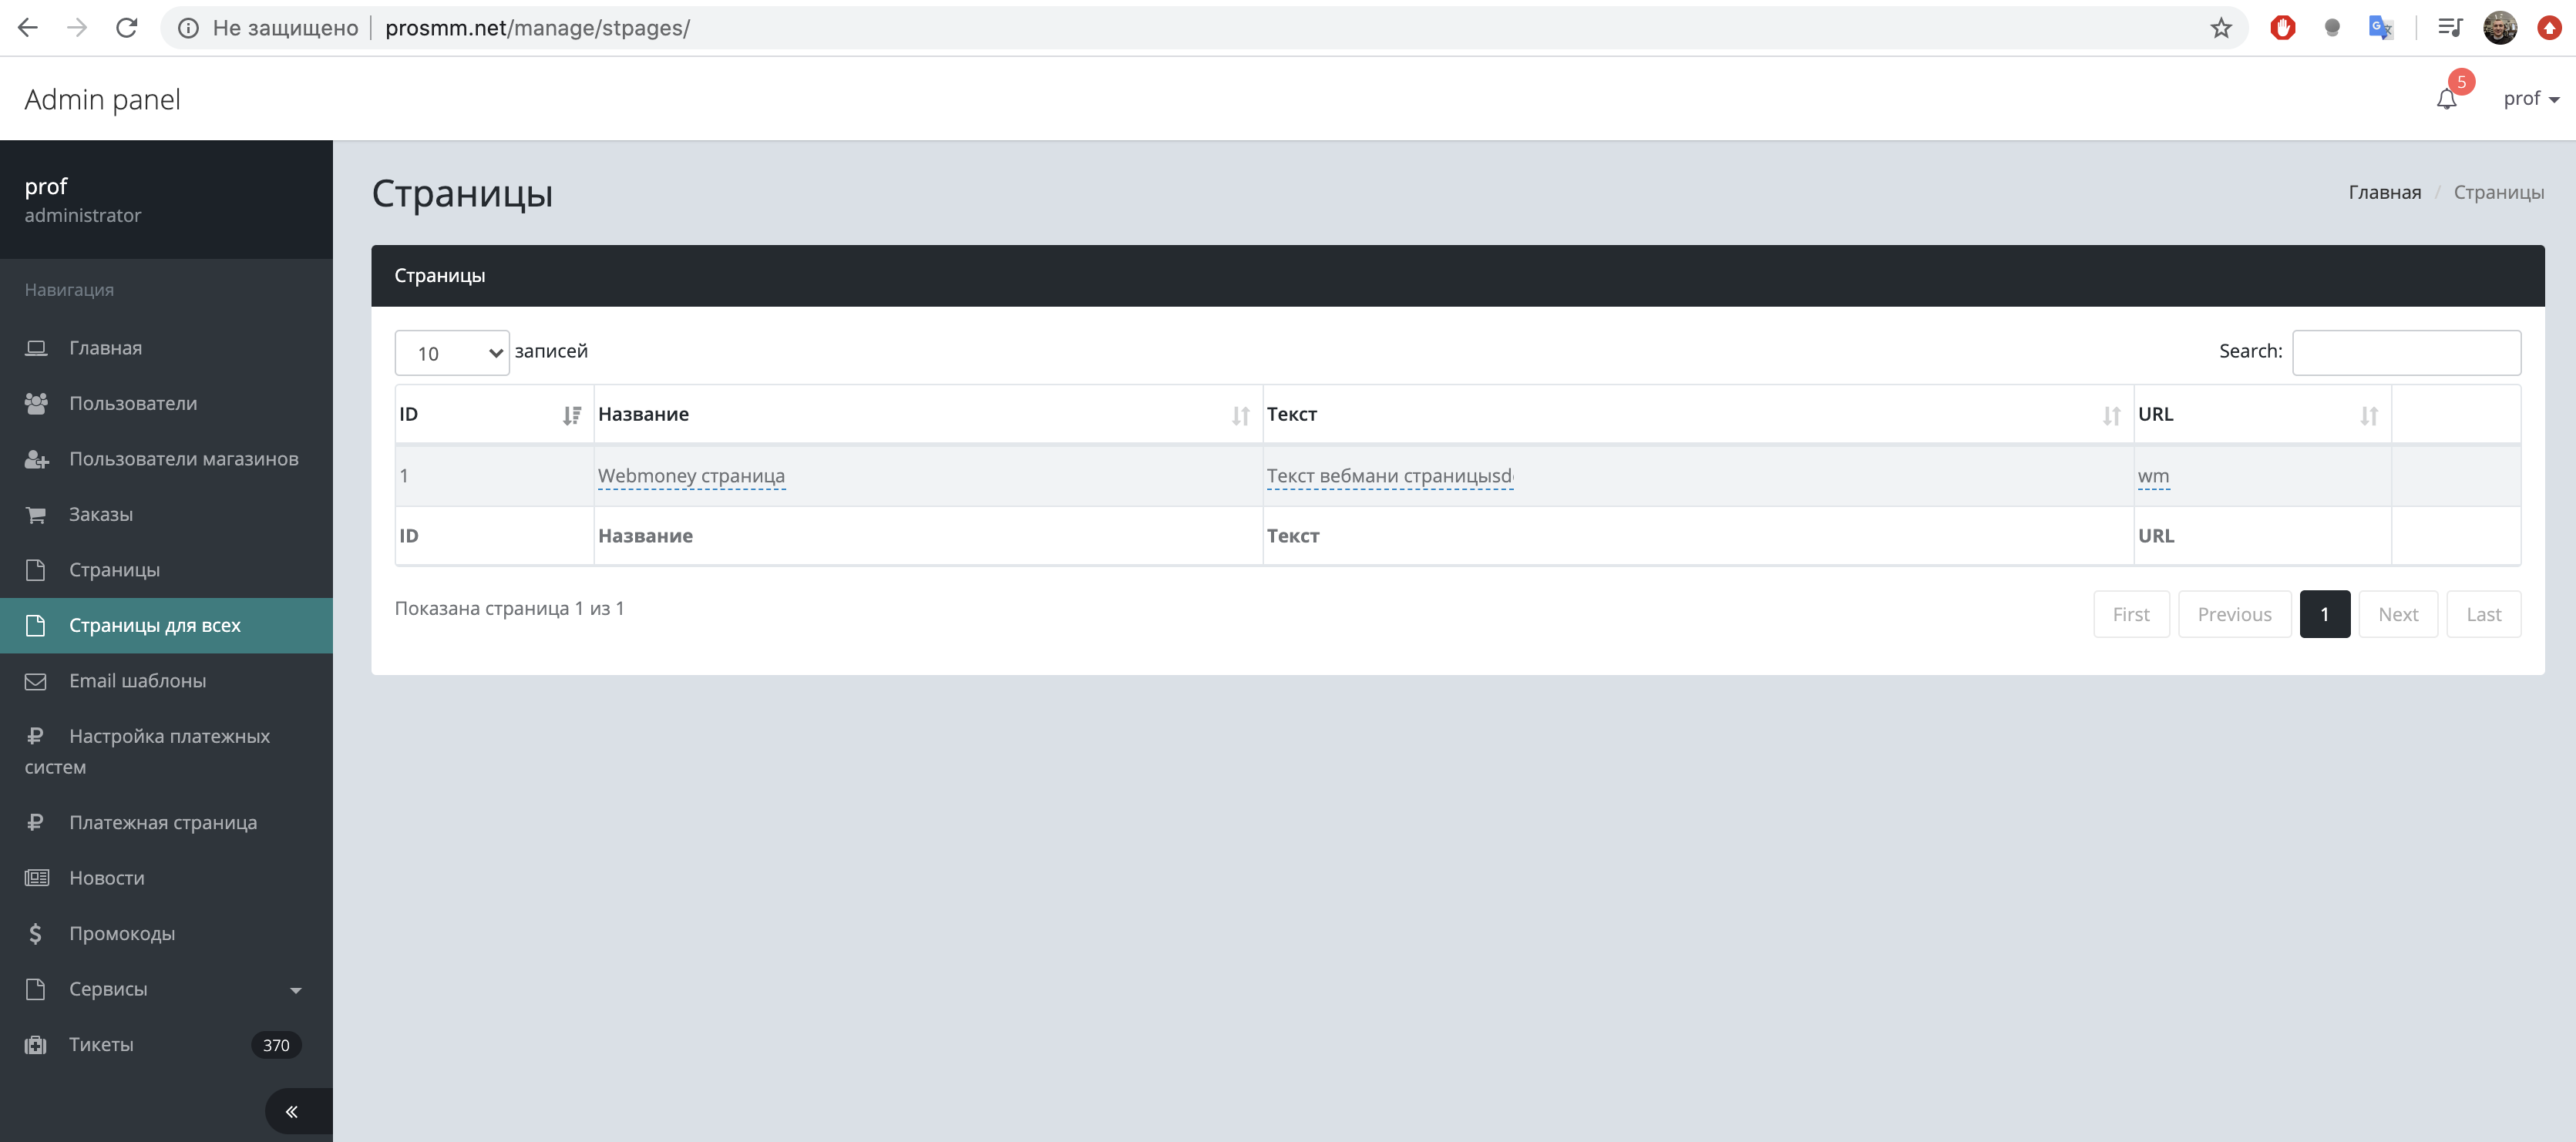Select page 1 in pagination
The width and height of the screenshot is (2576, 1142).
tap(2324, 614)
